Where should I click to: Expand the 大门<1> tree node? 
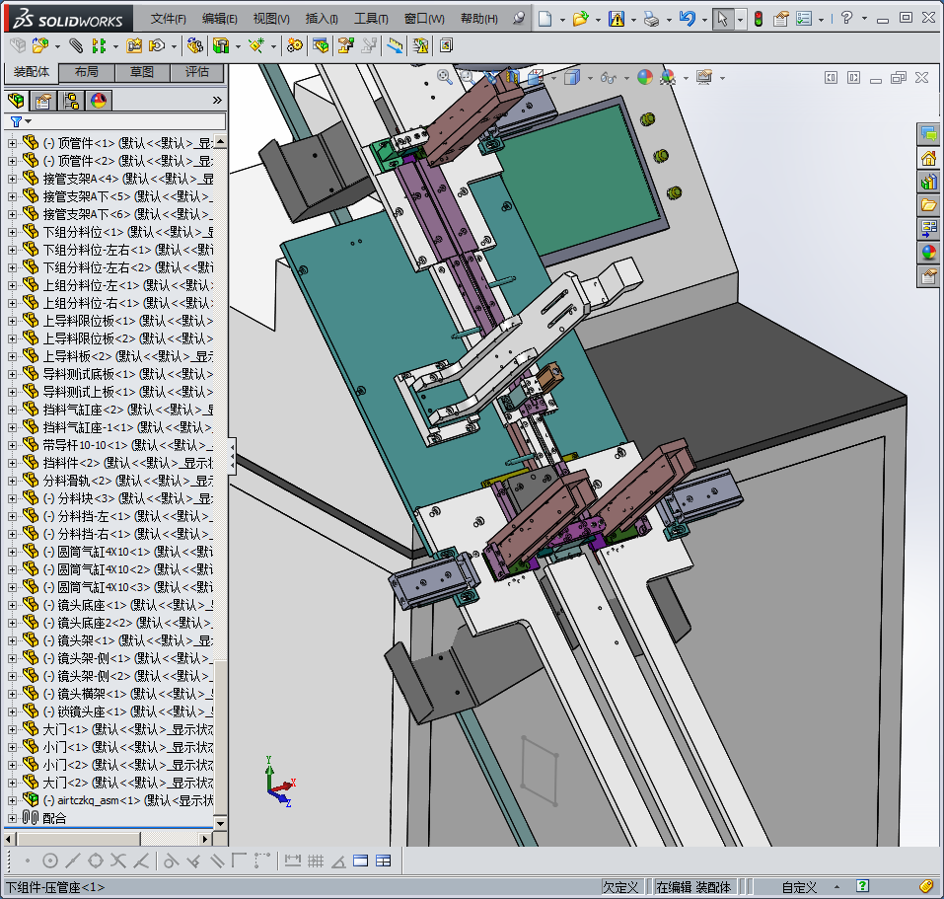[12, 729]
